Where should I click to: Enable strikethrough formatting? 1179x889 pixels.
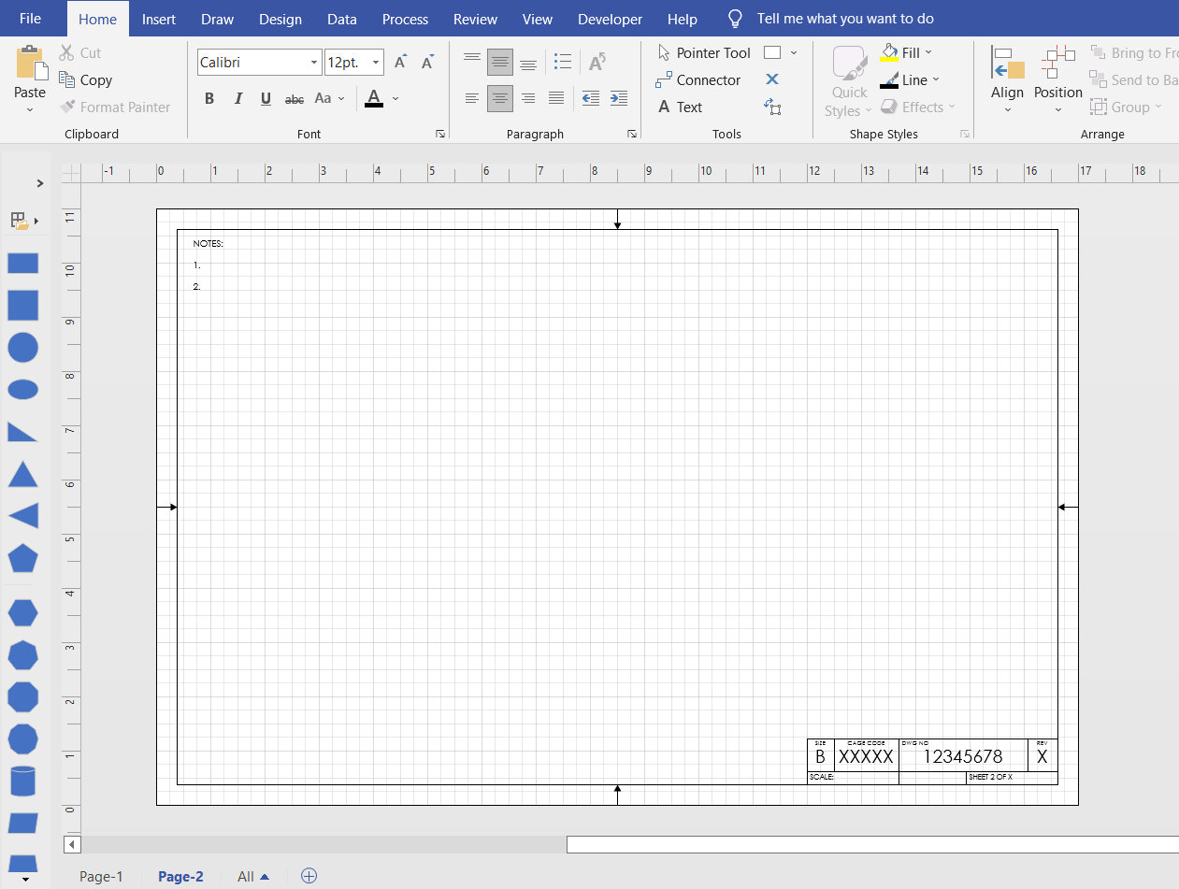click(294, 98)
